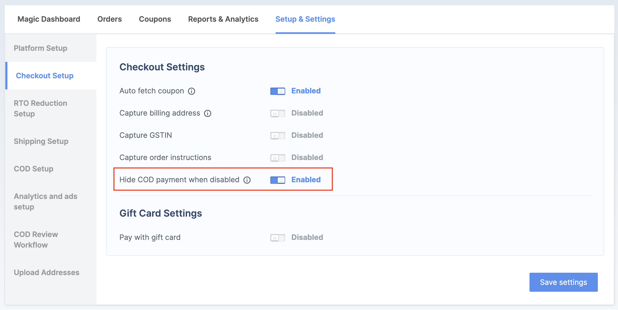Expand Shipping Setup section
Image resolution: width=618 pixels, height=310 pixels.
[x=42, y=141]
